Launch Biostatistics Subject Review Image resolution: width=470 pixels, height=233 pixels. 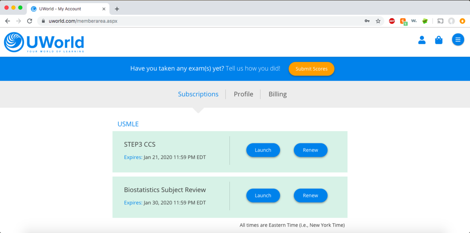(263, 195)
